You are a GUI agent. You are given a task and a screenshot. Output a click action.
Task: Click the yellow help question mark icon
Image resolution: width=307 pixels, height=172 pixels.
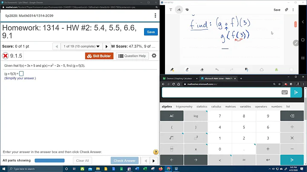(x=156, y=152)
